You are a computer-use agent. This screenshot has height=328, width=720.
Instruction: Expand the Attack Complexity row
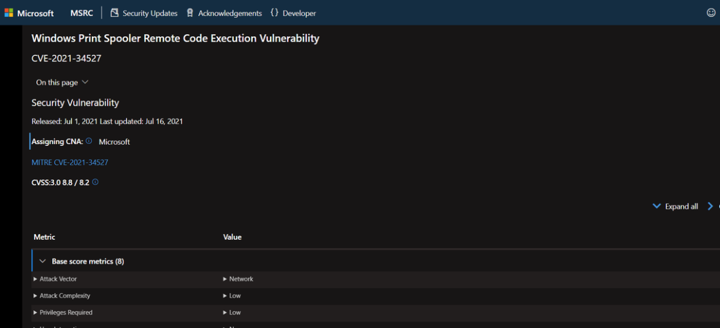[x=35, y=296]
